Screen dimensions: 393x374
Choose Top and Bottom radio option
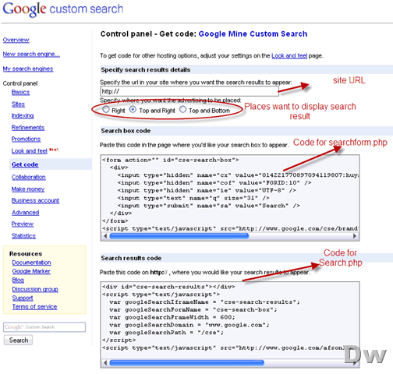tap(182, 110)
